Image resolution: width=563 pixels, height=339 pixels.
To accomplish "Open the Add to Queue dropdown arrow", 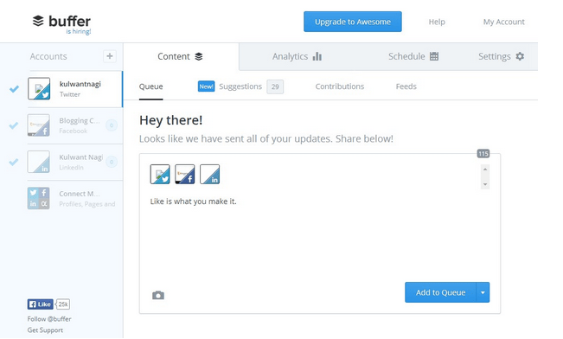I will pos(483,292).
